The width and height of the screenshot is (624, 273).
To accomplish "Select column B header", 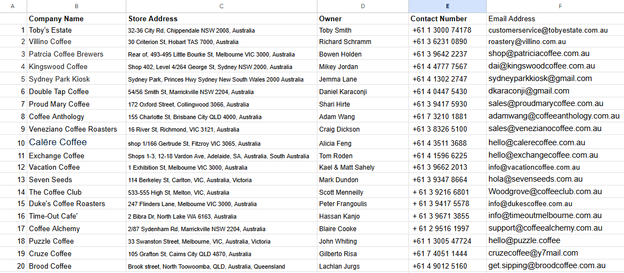I will (76, 6).
